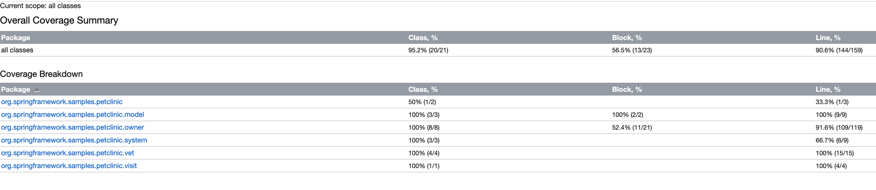The width and height of the screenshot is (876, 190).
Task: Sort Coverage Breakdown by Block % header
Action: pyautogui.click(x=627, y=89)
